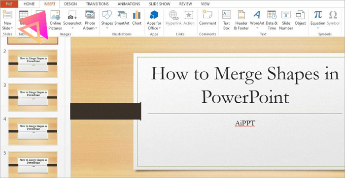Insert an Object

[x=300, y=18]
